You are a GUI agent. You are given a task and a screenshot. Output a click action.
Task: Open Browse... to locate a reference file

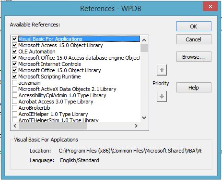click(194, 57)
